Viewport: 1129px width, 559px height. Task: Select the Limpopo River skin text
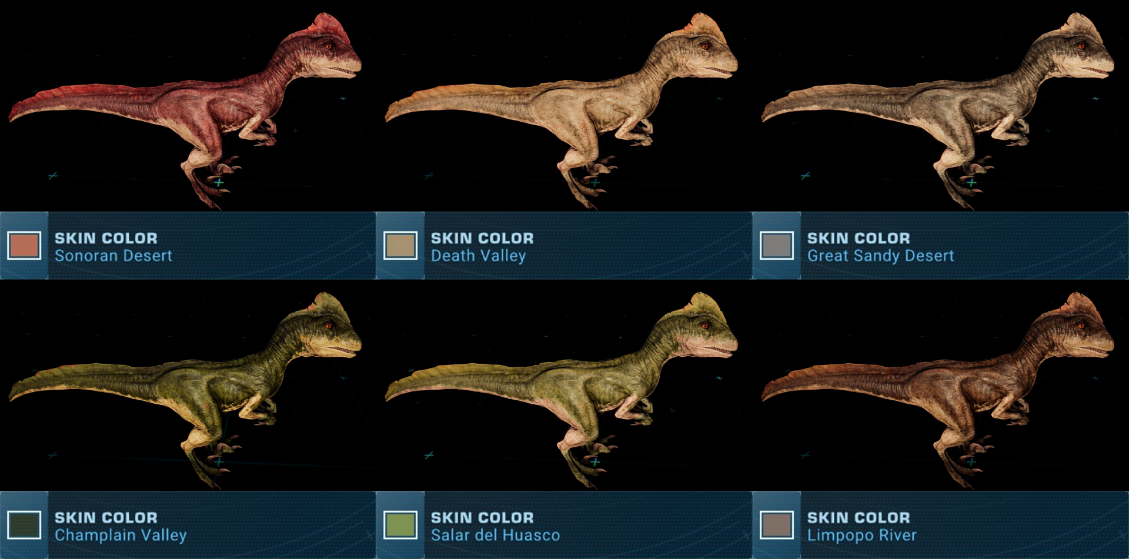tap(861, 535)
